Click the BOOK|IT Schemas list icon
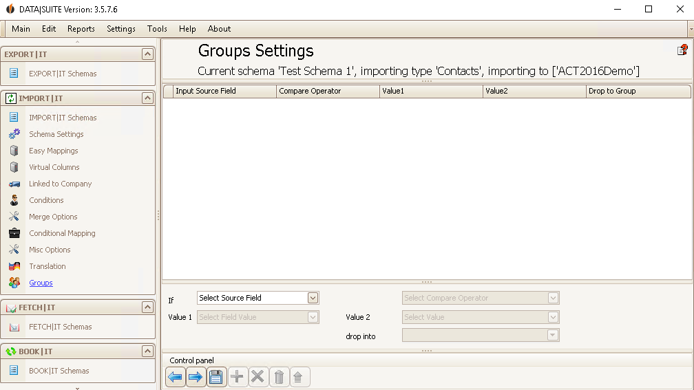 click(14, 371)
